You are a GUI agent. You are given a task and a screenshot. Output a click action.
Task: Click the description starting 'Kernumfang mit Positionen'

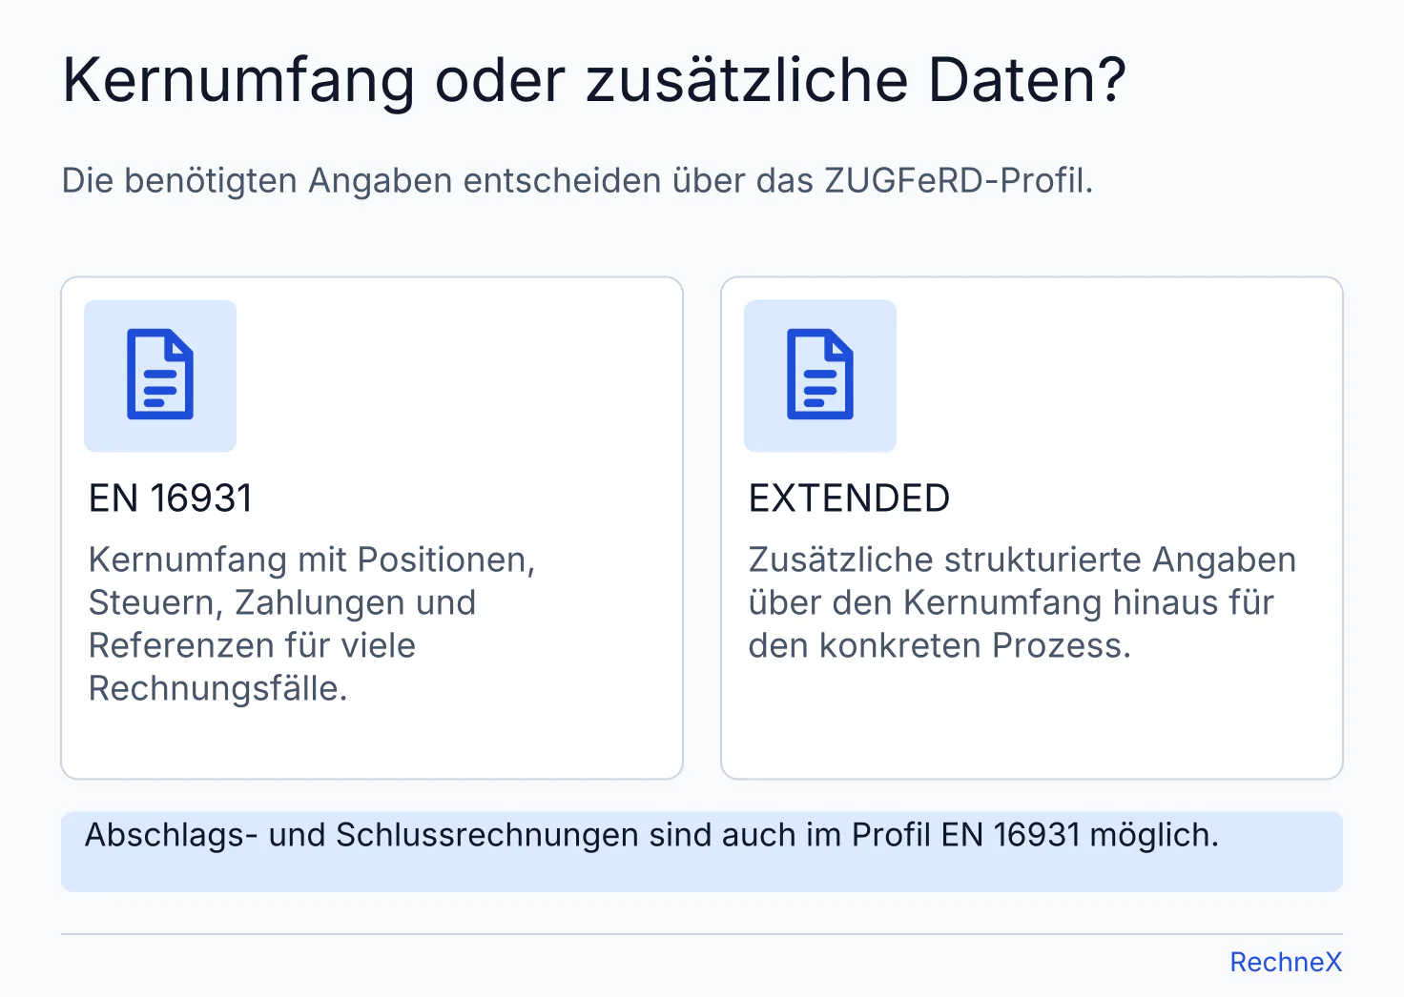[312, 623]
